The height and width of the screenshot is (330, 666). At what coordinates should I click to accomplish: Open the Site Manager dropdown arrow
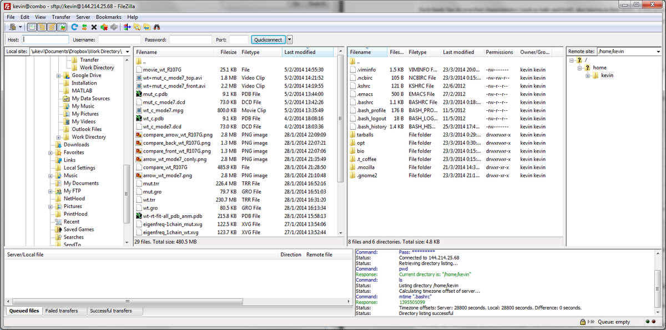pyautogui.click(x=20, y=27)
